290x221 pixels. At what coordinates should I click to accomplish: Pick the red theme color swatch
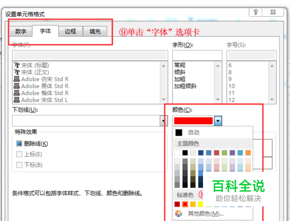click(x=216, y=153)
